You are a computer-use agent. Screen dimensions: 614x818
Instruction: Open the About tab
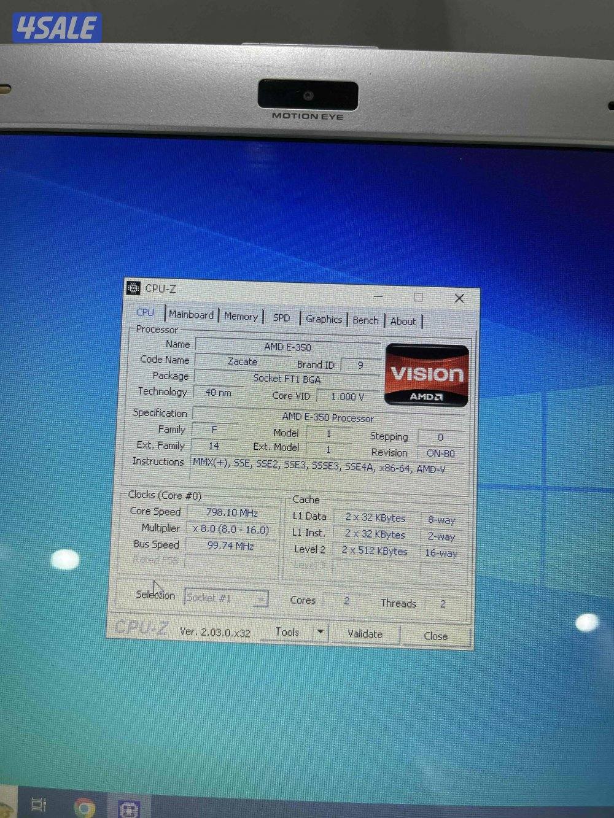pyautogui.click(x=403, y=320)
